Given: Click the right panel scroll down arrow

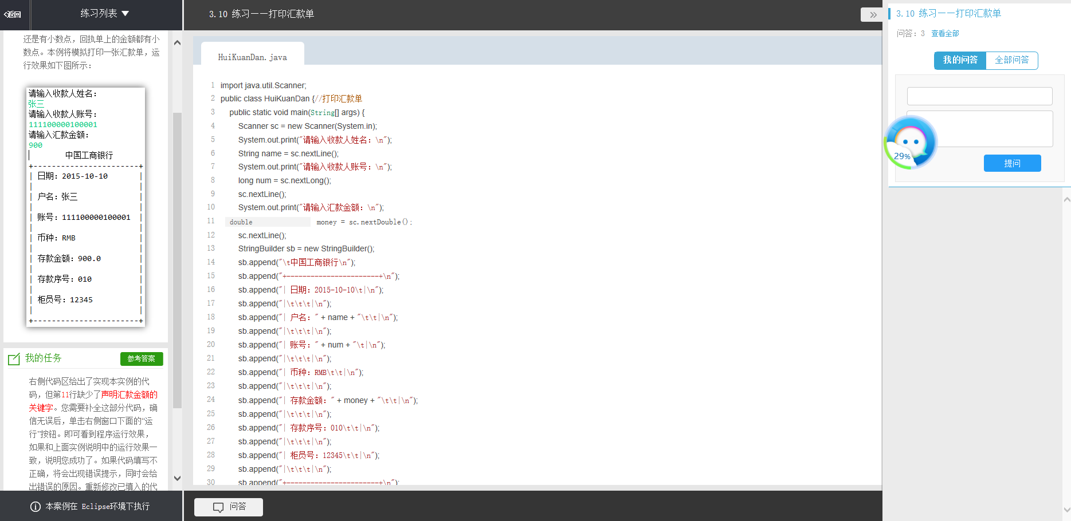Looking at the screenshot, I should coord(1066,509).
